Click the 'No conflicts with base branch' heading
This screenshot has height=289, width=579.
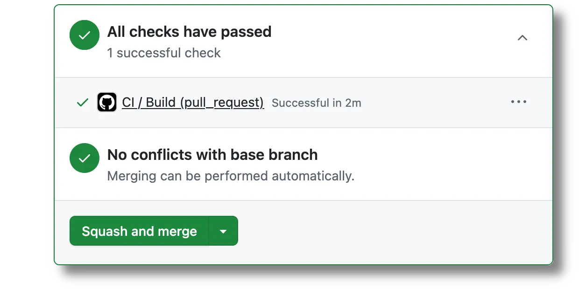pos(212,154)
